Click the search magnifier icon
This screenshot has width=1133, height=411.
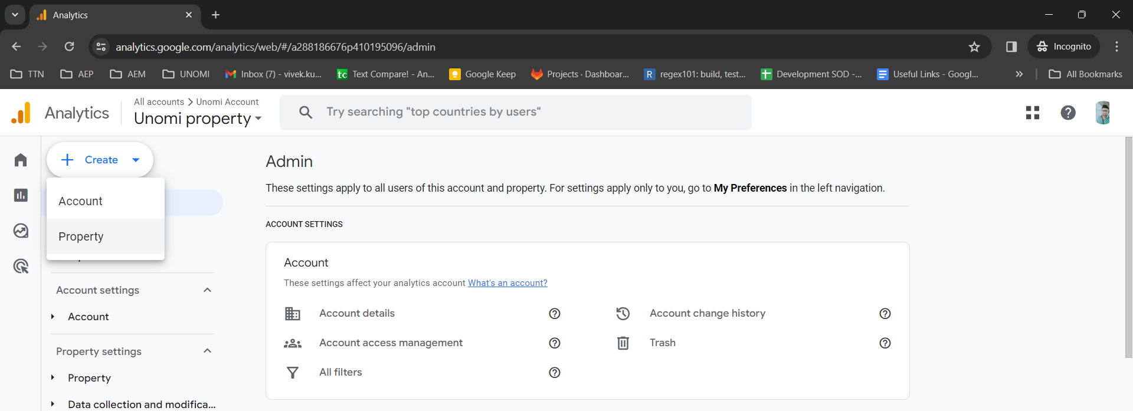coord(306,112)
